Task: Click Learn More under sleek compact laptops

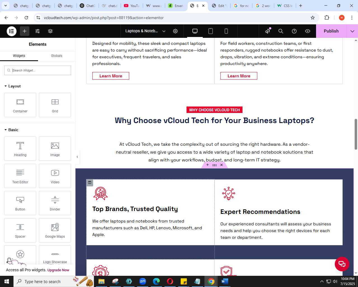Action: [x=111, y=76]
